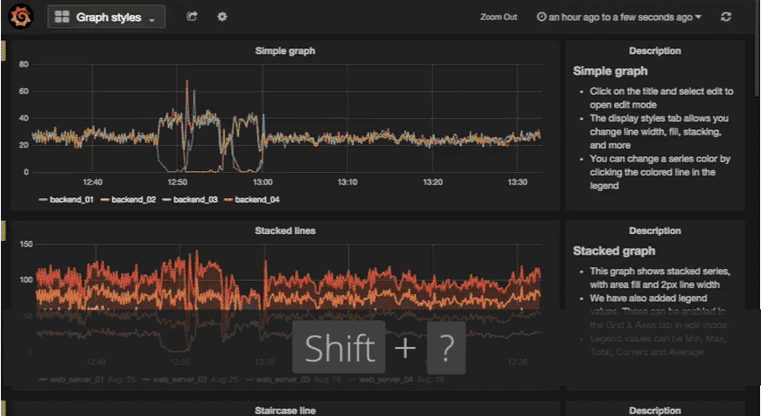
Task: Click the second Description panel title
Action: [x=654, y=230]
